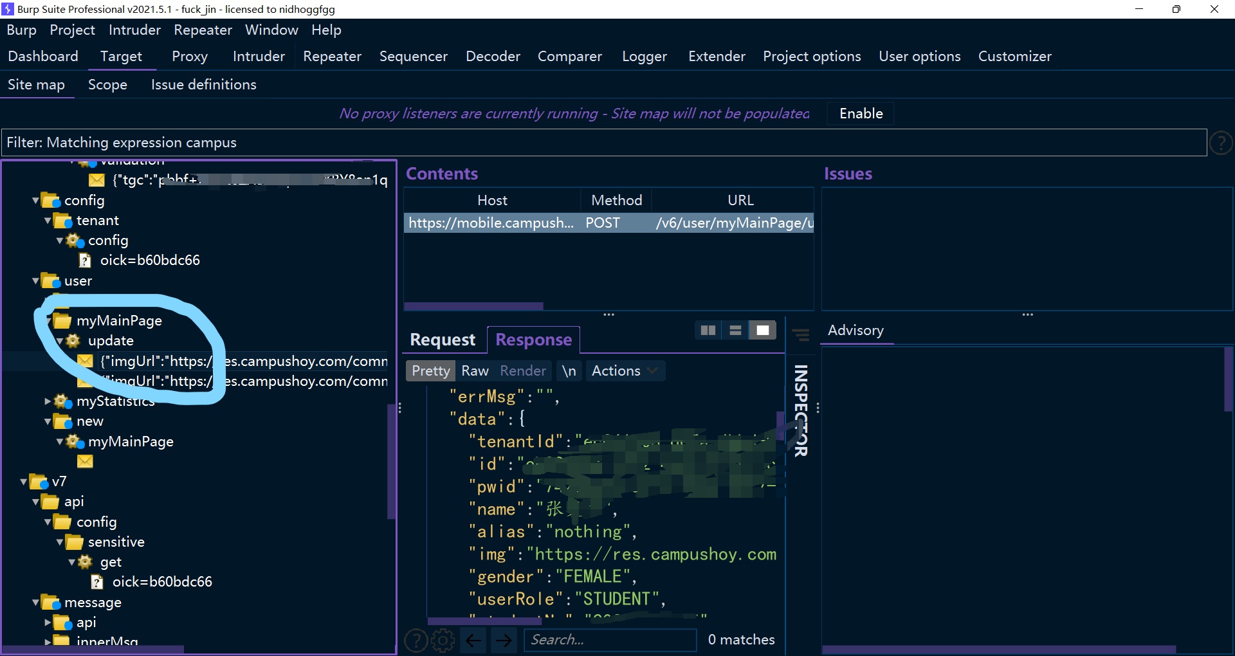The width and height of the screenshot is (1235, 656).
Task: Click the help question mark near the search bar
Action: click(416, 640)
